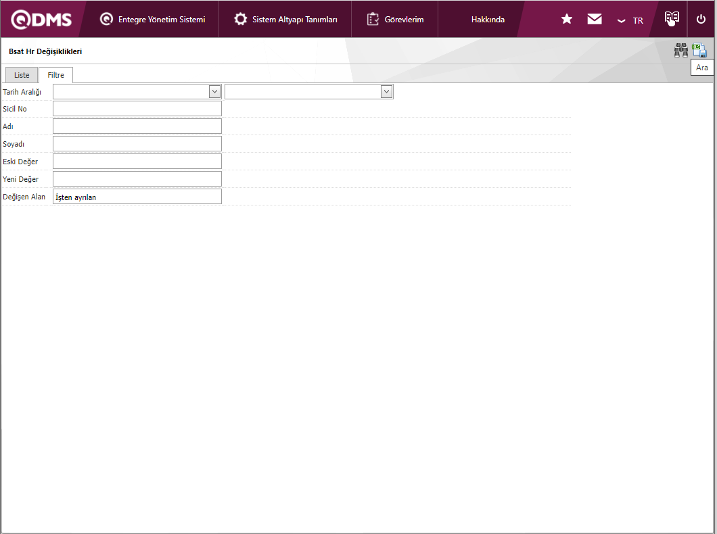Viewport: 717px width, 534px height.
Task: Open Görevlerim menu
Action: [395, 19]
